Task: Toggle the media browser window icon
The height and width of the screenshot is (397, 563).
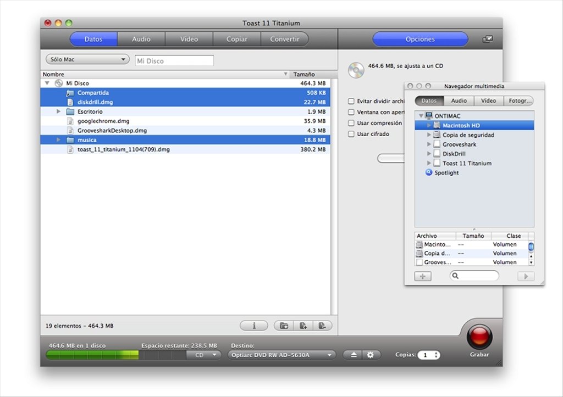Action: (x=487, y=39)
